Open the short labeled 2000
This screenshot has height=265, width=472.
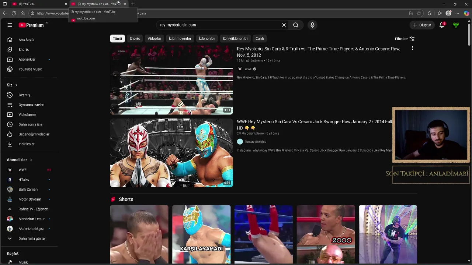pyautogui.click(x=326, y=234)
